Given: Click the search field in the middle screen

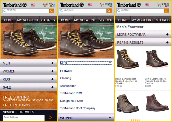Looking at the screenshot, I should tap(83, 11).
